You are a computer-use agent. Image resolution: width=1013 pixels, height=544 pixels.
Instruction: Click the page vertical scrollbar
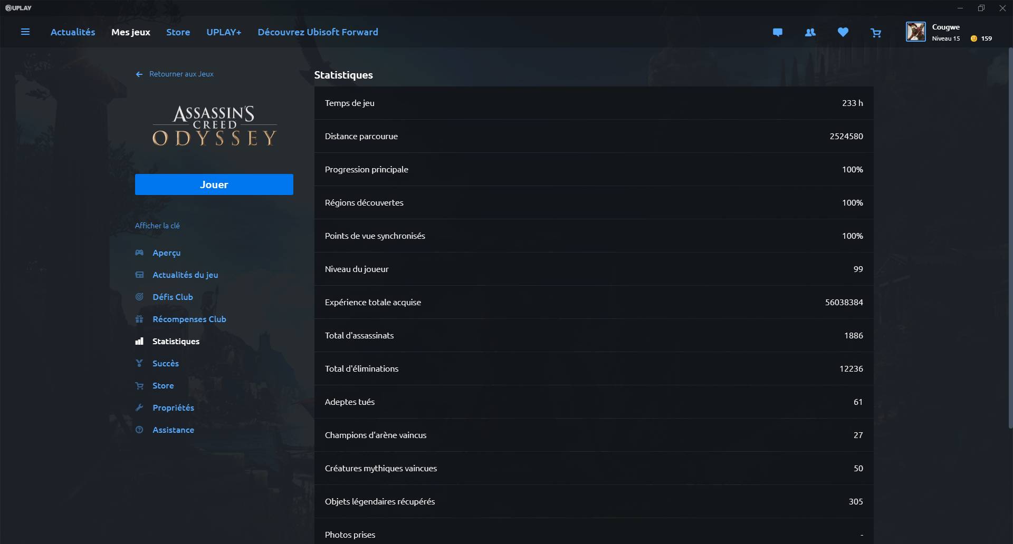[x=1010, y=237]
